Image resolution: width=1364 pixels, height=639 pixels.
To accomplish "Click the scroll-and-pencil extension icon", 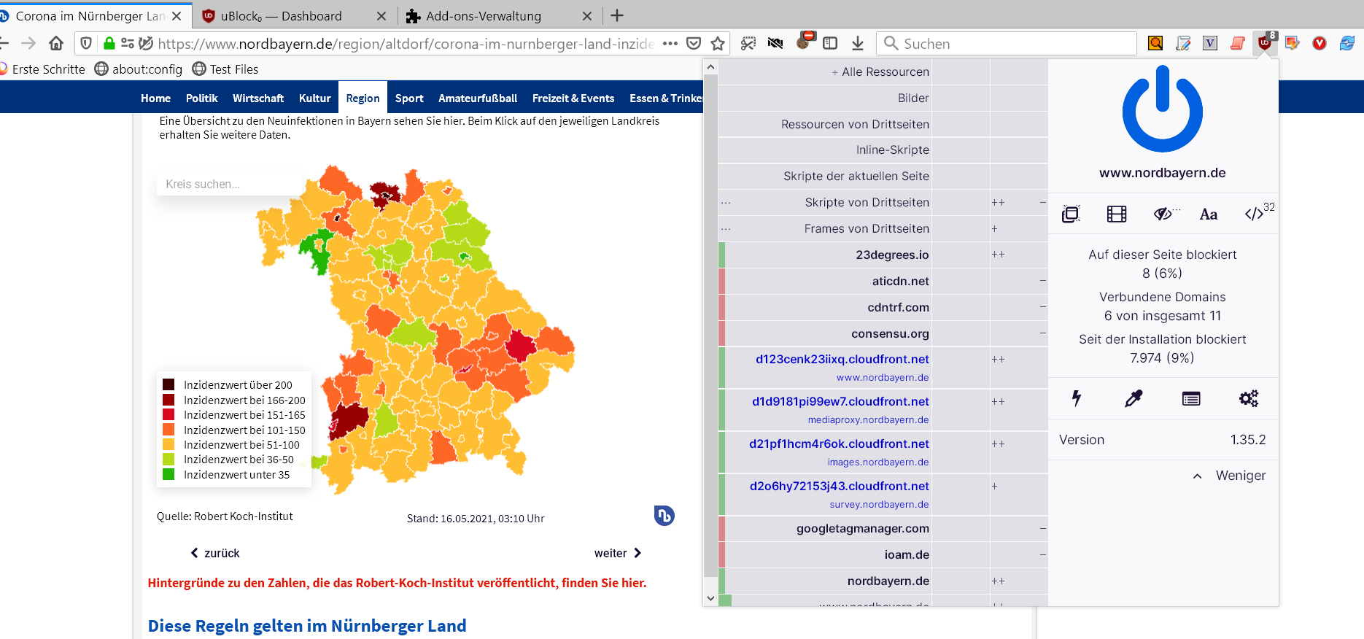I will click(1183, 44).
